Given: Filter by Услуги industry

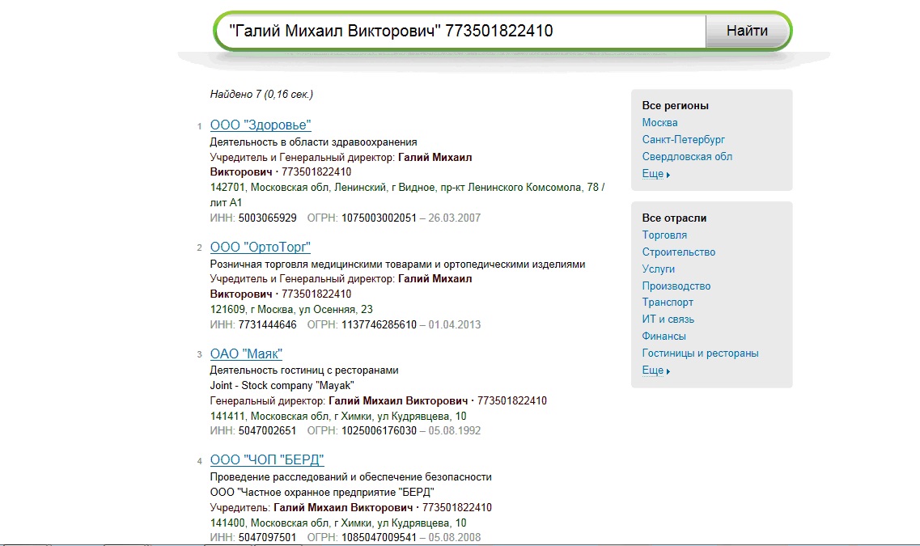Looking at the screenshot, I should click(x=659, y=269).
